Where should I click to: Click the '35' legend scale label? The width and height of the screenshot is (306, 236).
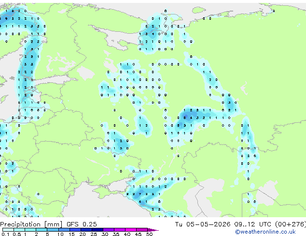(x=116, y=234)
